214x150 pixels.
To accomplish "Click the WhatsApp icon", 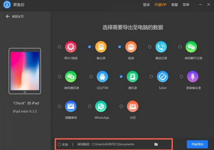I will tap(101, 106).
